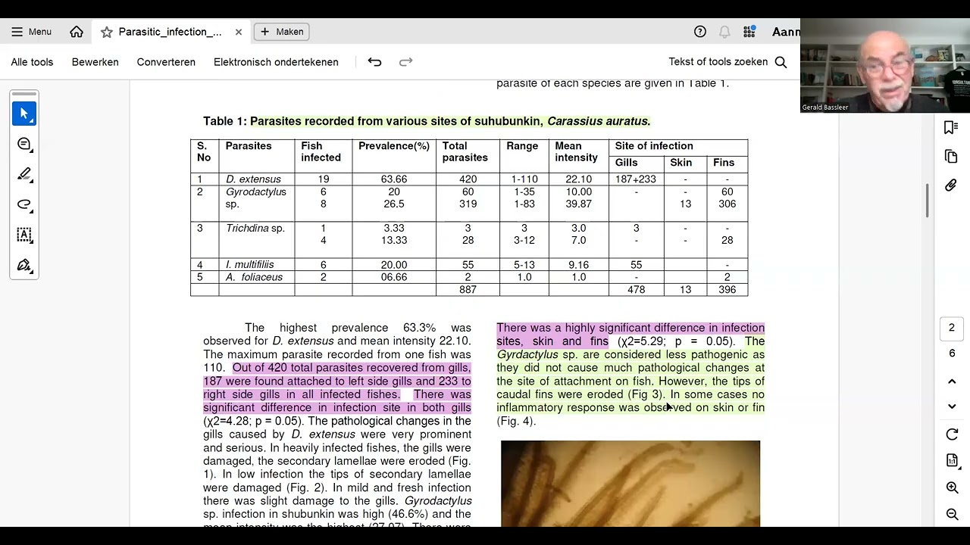The width and height of the screenshot is (970, 545).
Task: Click the Maken new tab button
Action: [282, 32]
